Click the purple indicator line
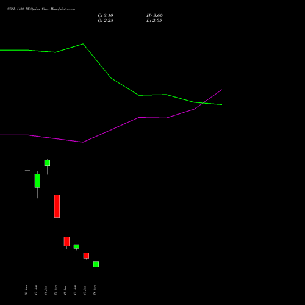 point(111,130)
